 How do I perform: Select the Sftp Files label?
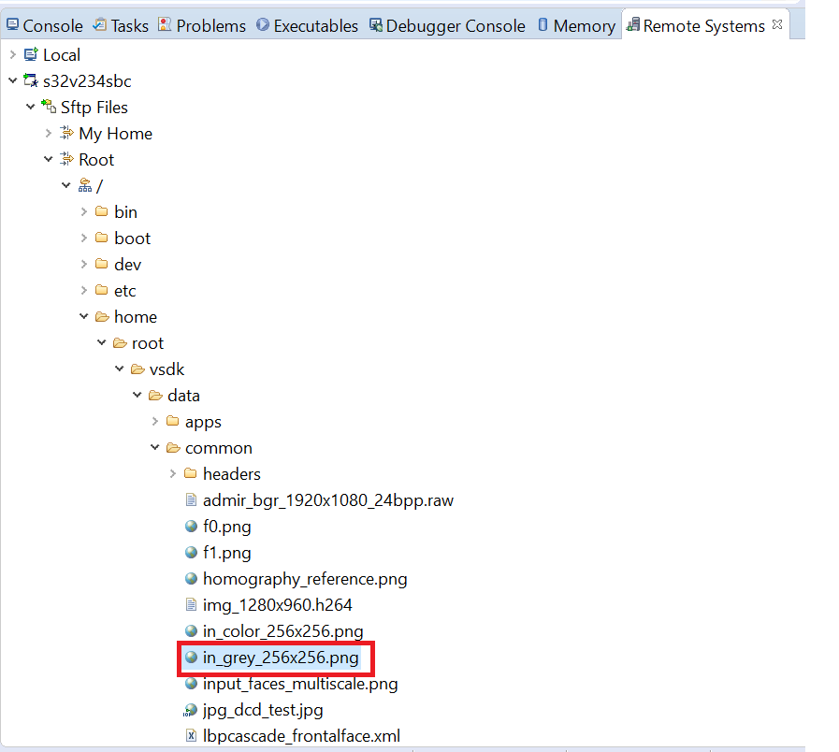point(94,107)
